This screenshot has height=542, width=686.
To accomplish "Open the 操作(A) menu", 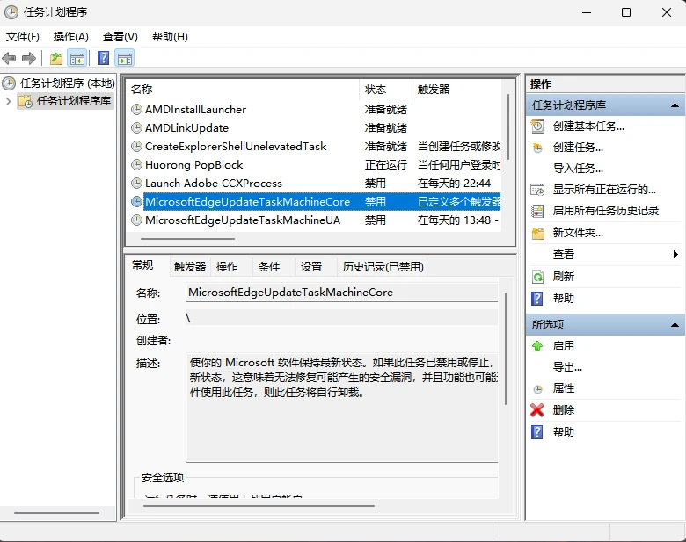I will (x=71, y=37).
